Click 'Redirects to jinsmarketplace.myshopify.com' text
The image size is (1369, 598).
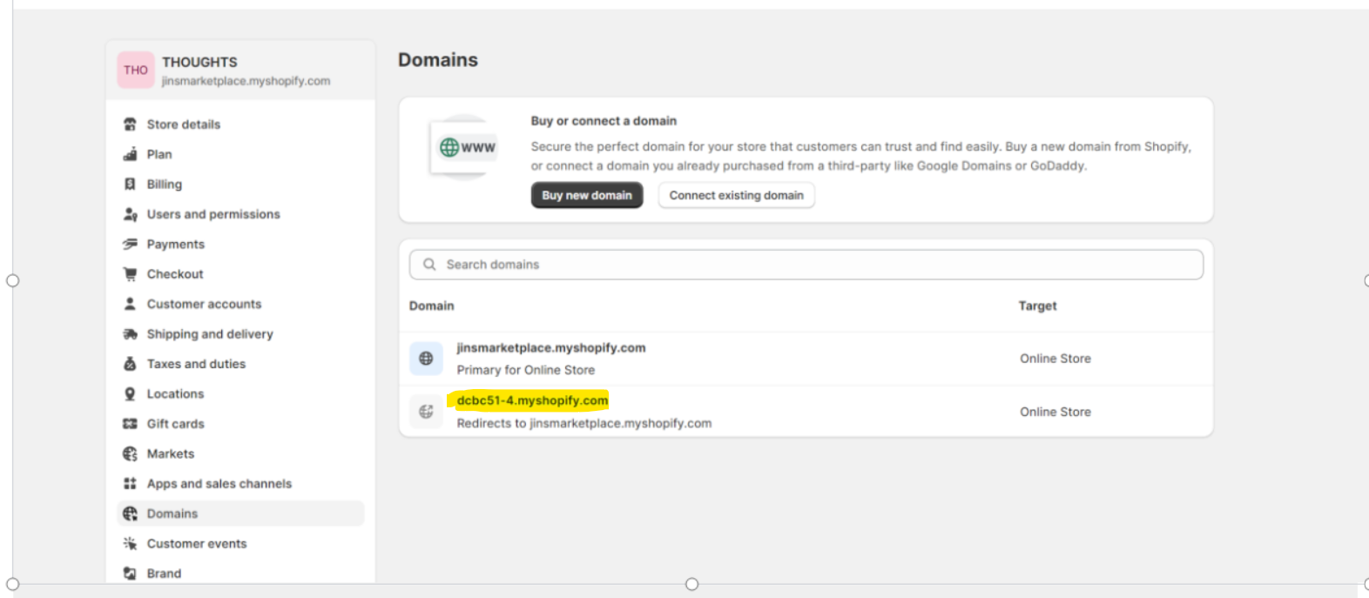pyautogui.click(x=584, y=423)
